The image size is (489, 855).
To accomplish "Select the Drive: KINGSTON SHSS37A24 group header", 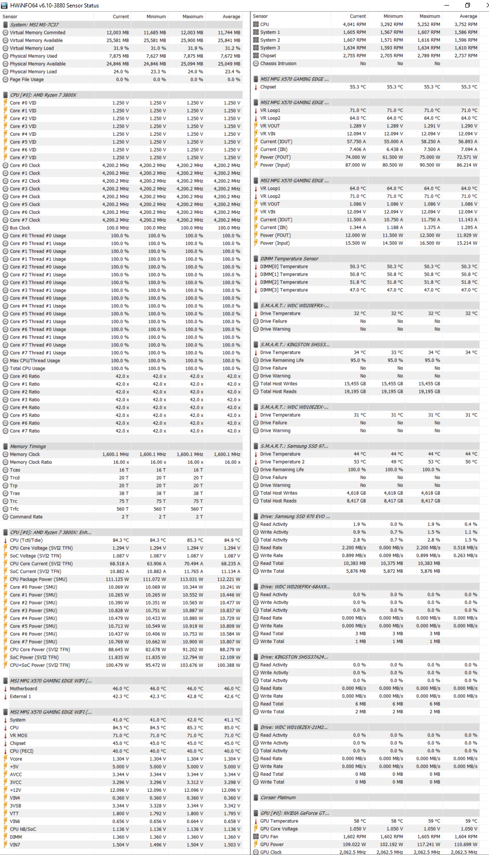I will [x=365, y=657].
